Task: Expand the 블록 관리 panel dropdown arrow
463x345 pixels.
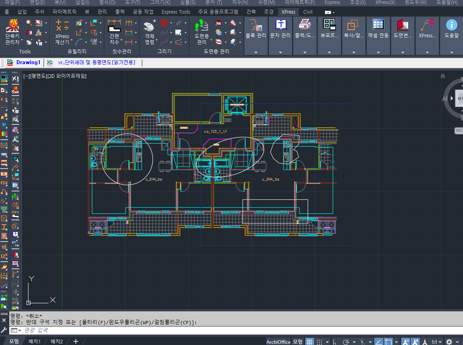Action: [x=256, y=52]
